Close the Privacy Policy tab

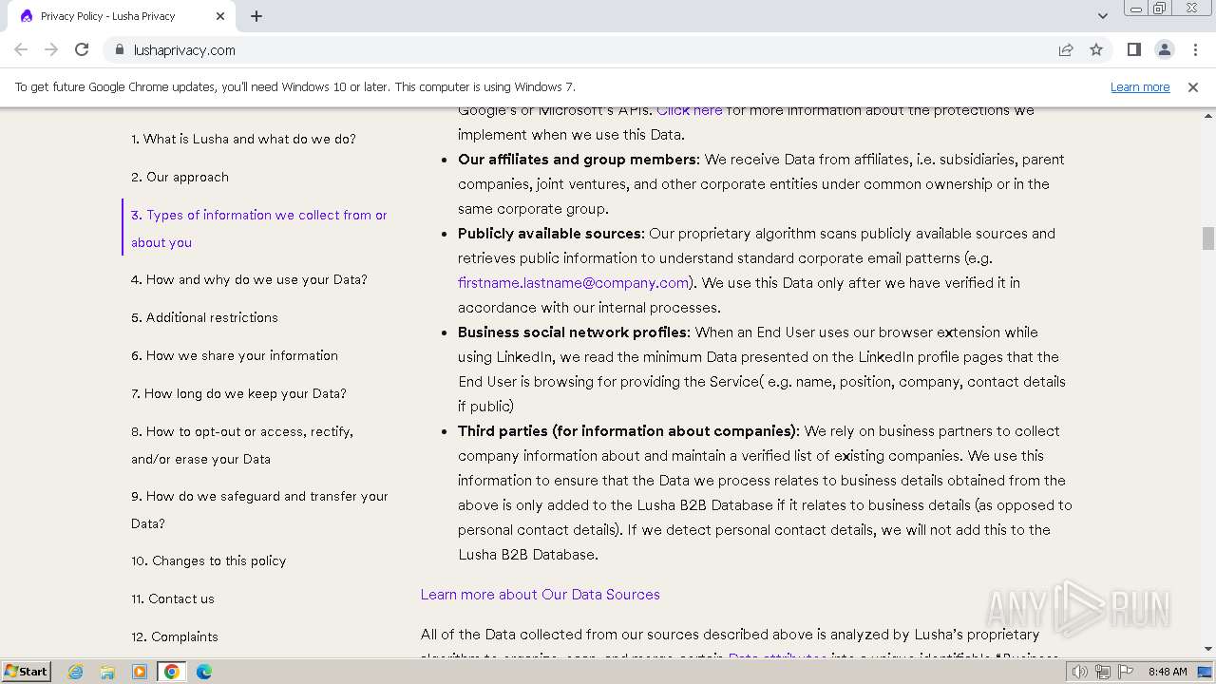220,16
